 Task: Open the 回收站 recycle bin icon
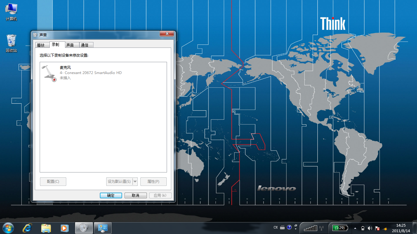[x=11, y=43]
